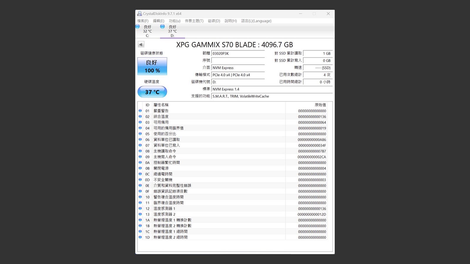Open the 編輯(E) menu

159,21
